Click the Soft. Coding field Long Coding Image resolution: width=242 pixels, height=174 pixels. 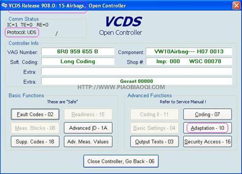(x=78, y=61)
